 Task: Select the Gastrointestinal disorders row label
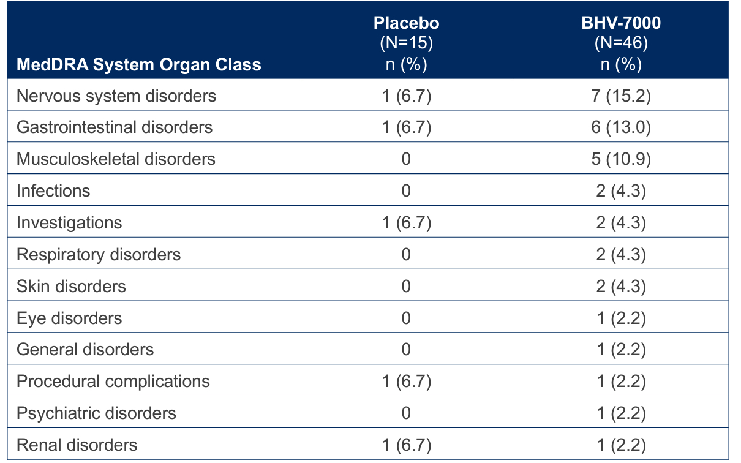[115, 127]
